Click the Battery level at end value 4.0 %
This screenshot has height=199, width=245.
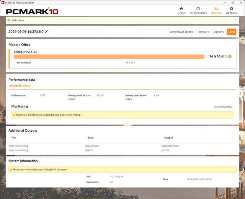pos(157,95)
